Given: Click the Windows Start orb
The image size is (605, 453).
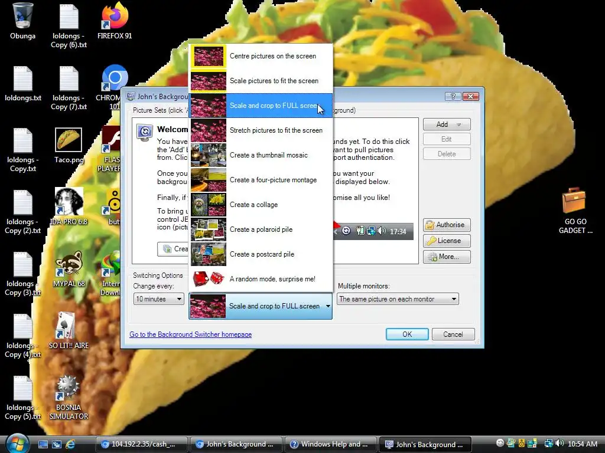Looking at the screenshot, I should click(16, 443).
